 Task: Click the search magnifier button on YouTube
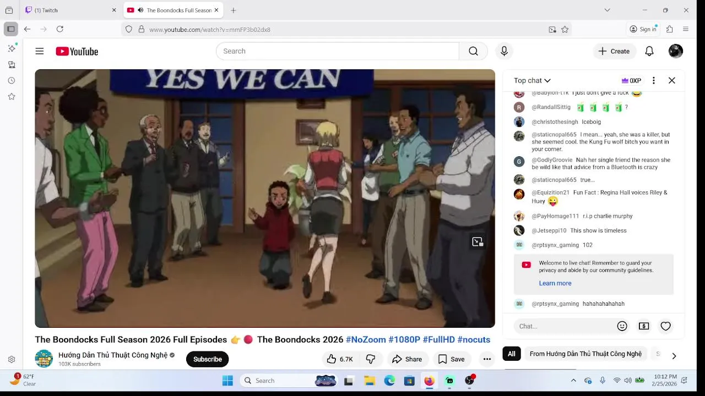click(x=473, y=51)
